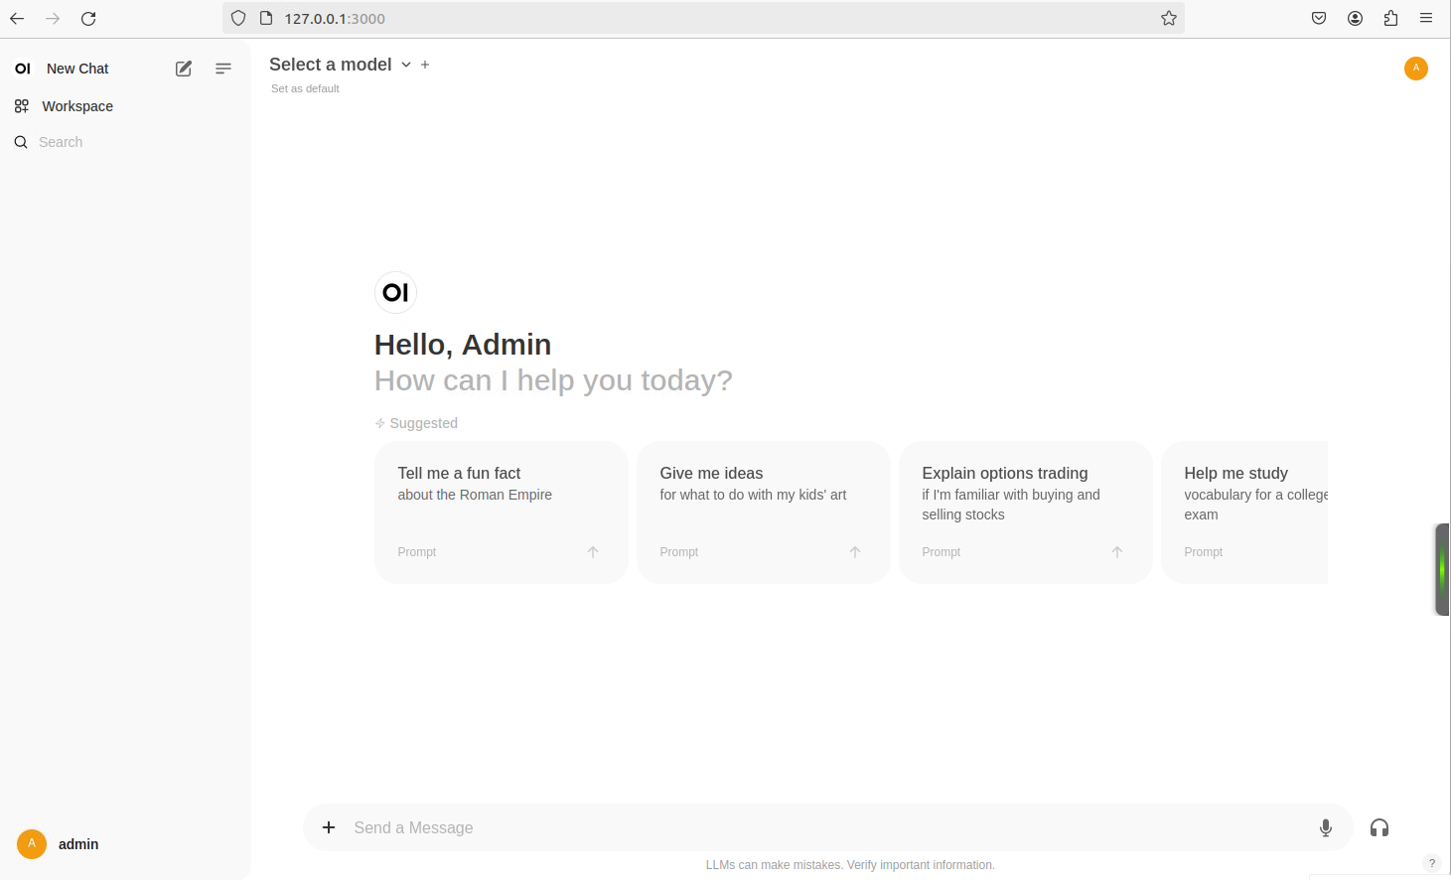Choose the Give me ideas suggestion

[763, 512]
